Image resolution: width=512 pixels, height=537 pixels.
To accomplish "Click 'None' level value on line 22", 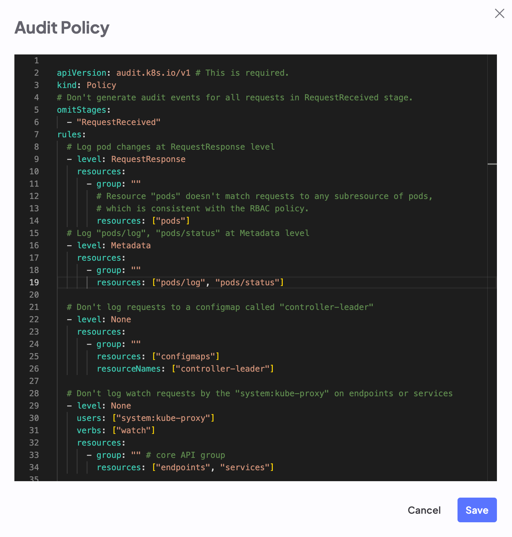I will point(121,320).
